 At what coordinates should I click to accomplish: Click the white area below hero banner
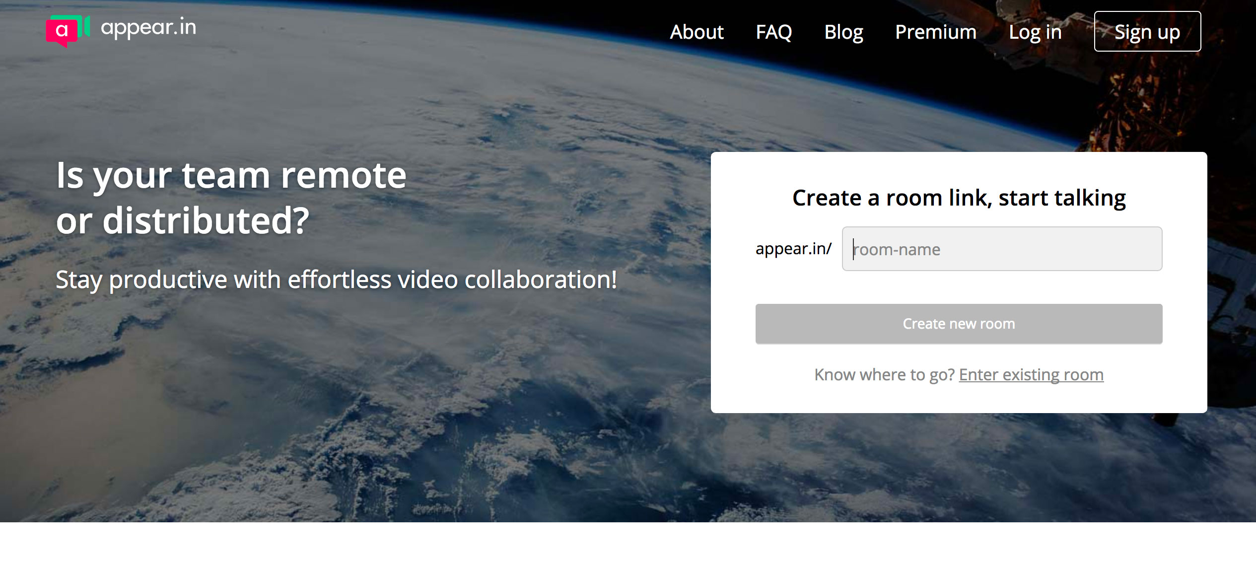(x=628, y=545)
